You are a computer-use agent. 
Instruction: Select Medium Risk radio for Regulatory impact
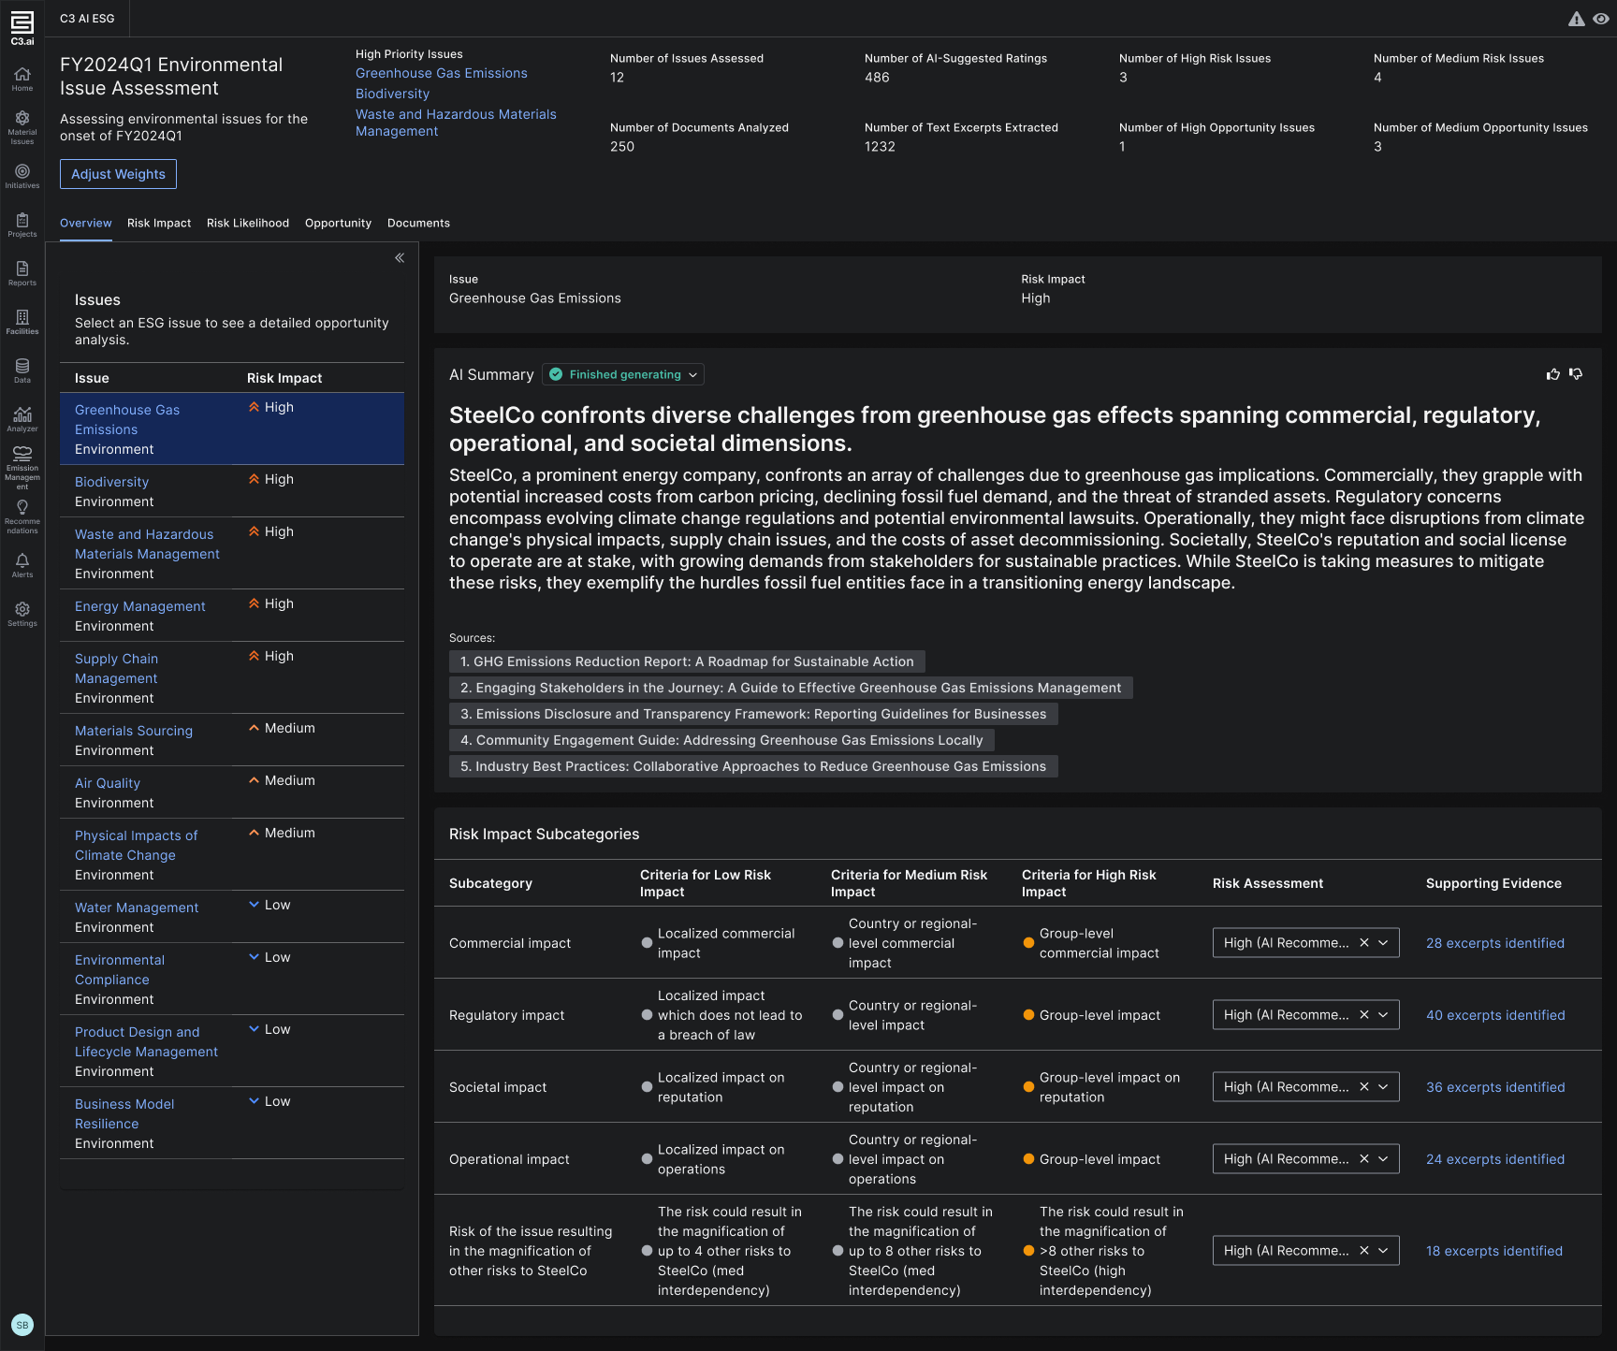838,1015
